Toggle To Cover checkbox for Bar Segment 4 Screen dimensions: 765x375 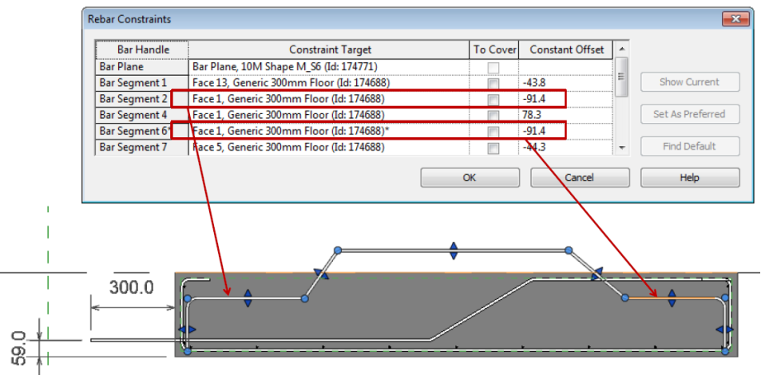493,115
